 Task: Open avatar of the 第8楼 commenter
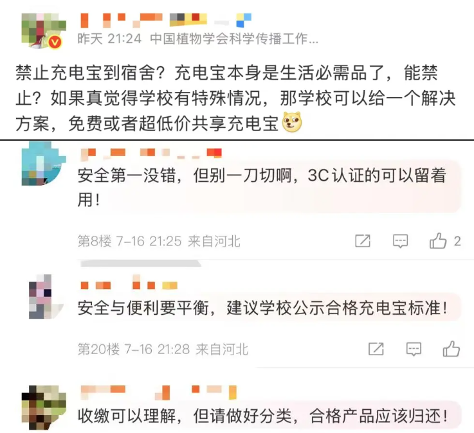tap(44, 163)
